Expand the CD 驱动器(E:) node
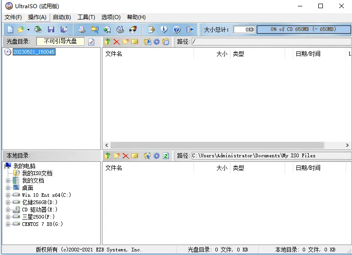 coord(8,210)
